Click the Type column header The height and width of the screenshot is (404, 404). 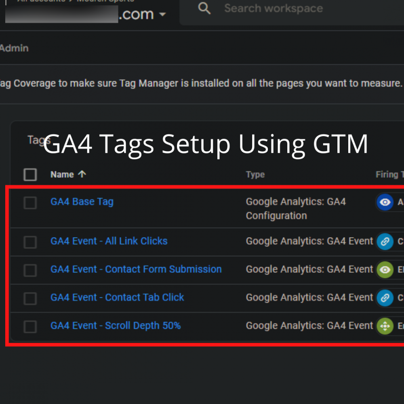(255, 175)
